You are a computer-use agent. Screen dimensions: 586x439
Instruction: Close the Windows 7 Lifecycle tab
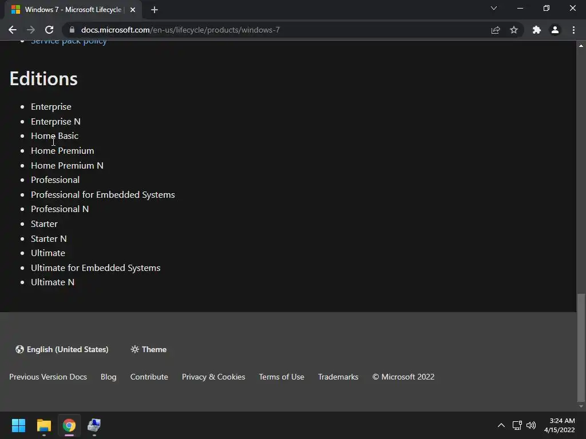pos(133,10)
